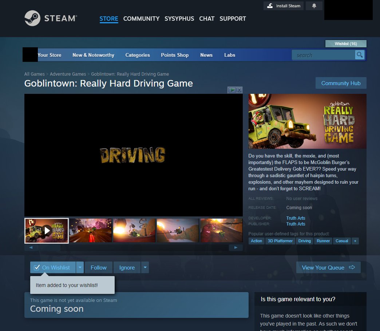Select the Casual tag

click(x=342, y=241)
